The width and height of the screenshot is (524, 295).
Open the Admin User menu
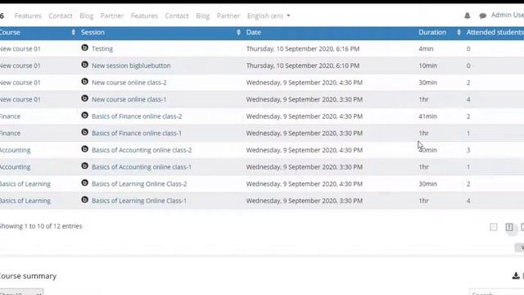pos(508,15)
